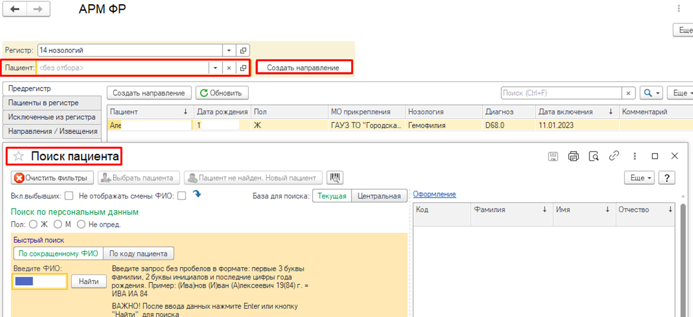This screenshot has width=693, height=317.
Task: Click the barcode scanner icon button
Action: (336, 177)
